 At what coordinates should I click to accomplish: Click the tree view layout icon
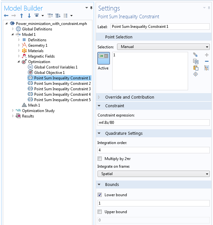coord(66,15)
